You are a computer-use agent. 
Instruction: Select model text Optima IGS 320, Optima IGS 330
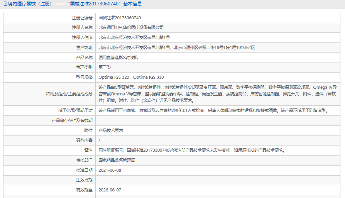coord(131,77)
